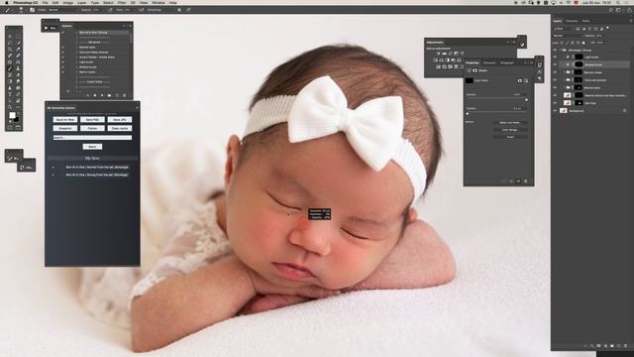Image resolution: width=634 pixels, height=357 pixels.
Task: Switch to the Character tab
Action: (489, 62)
